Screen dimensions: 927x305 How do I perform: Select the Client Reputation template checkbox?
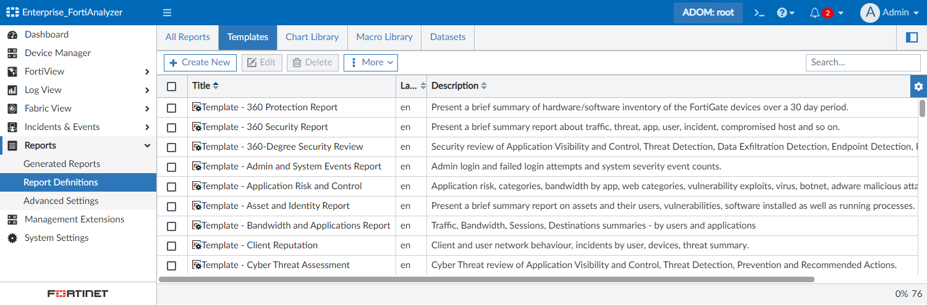coord(172,246)
